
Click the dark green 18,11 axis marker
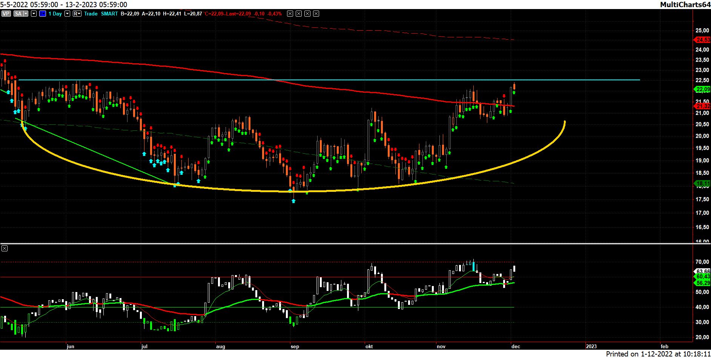coord(702,184)
